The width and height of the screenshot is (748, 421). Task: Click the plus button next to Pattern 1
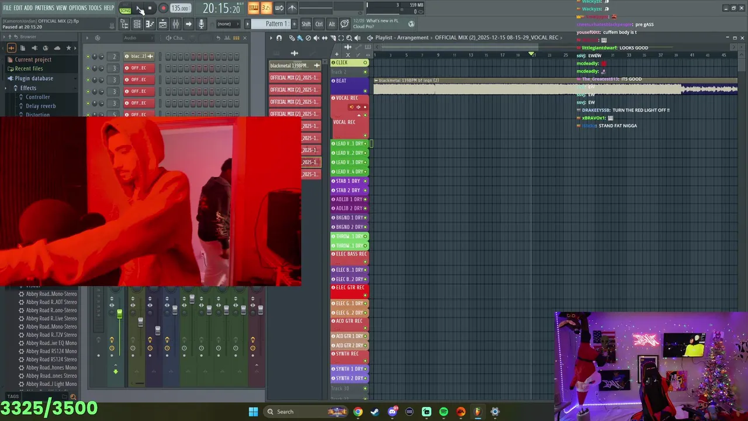pos(293,24)
